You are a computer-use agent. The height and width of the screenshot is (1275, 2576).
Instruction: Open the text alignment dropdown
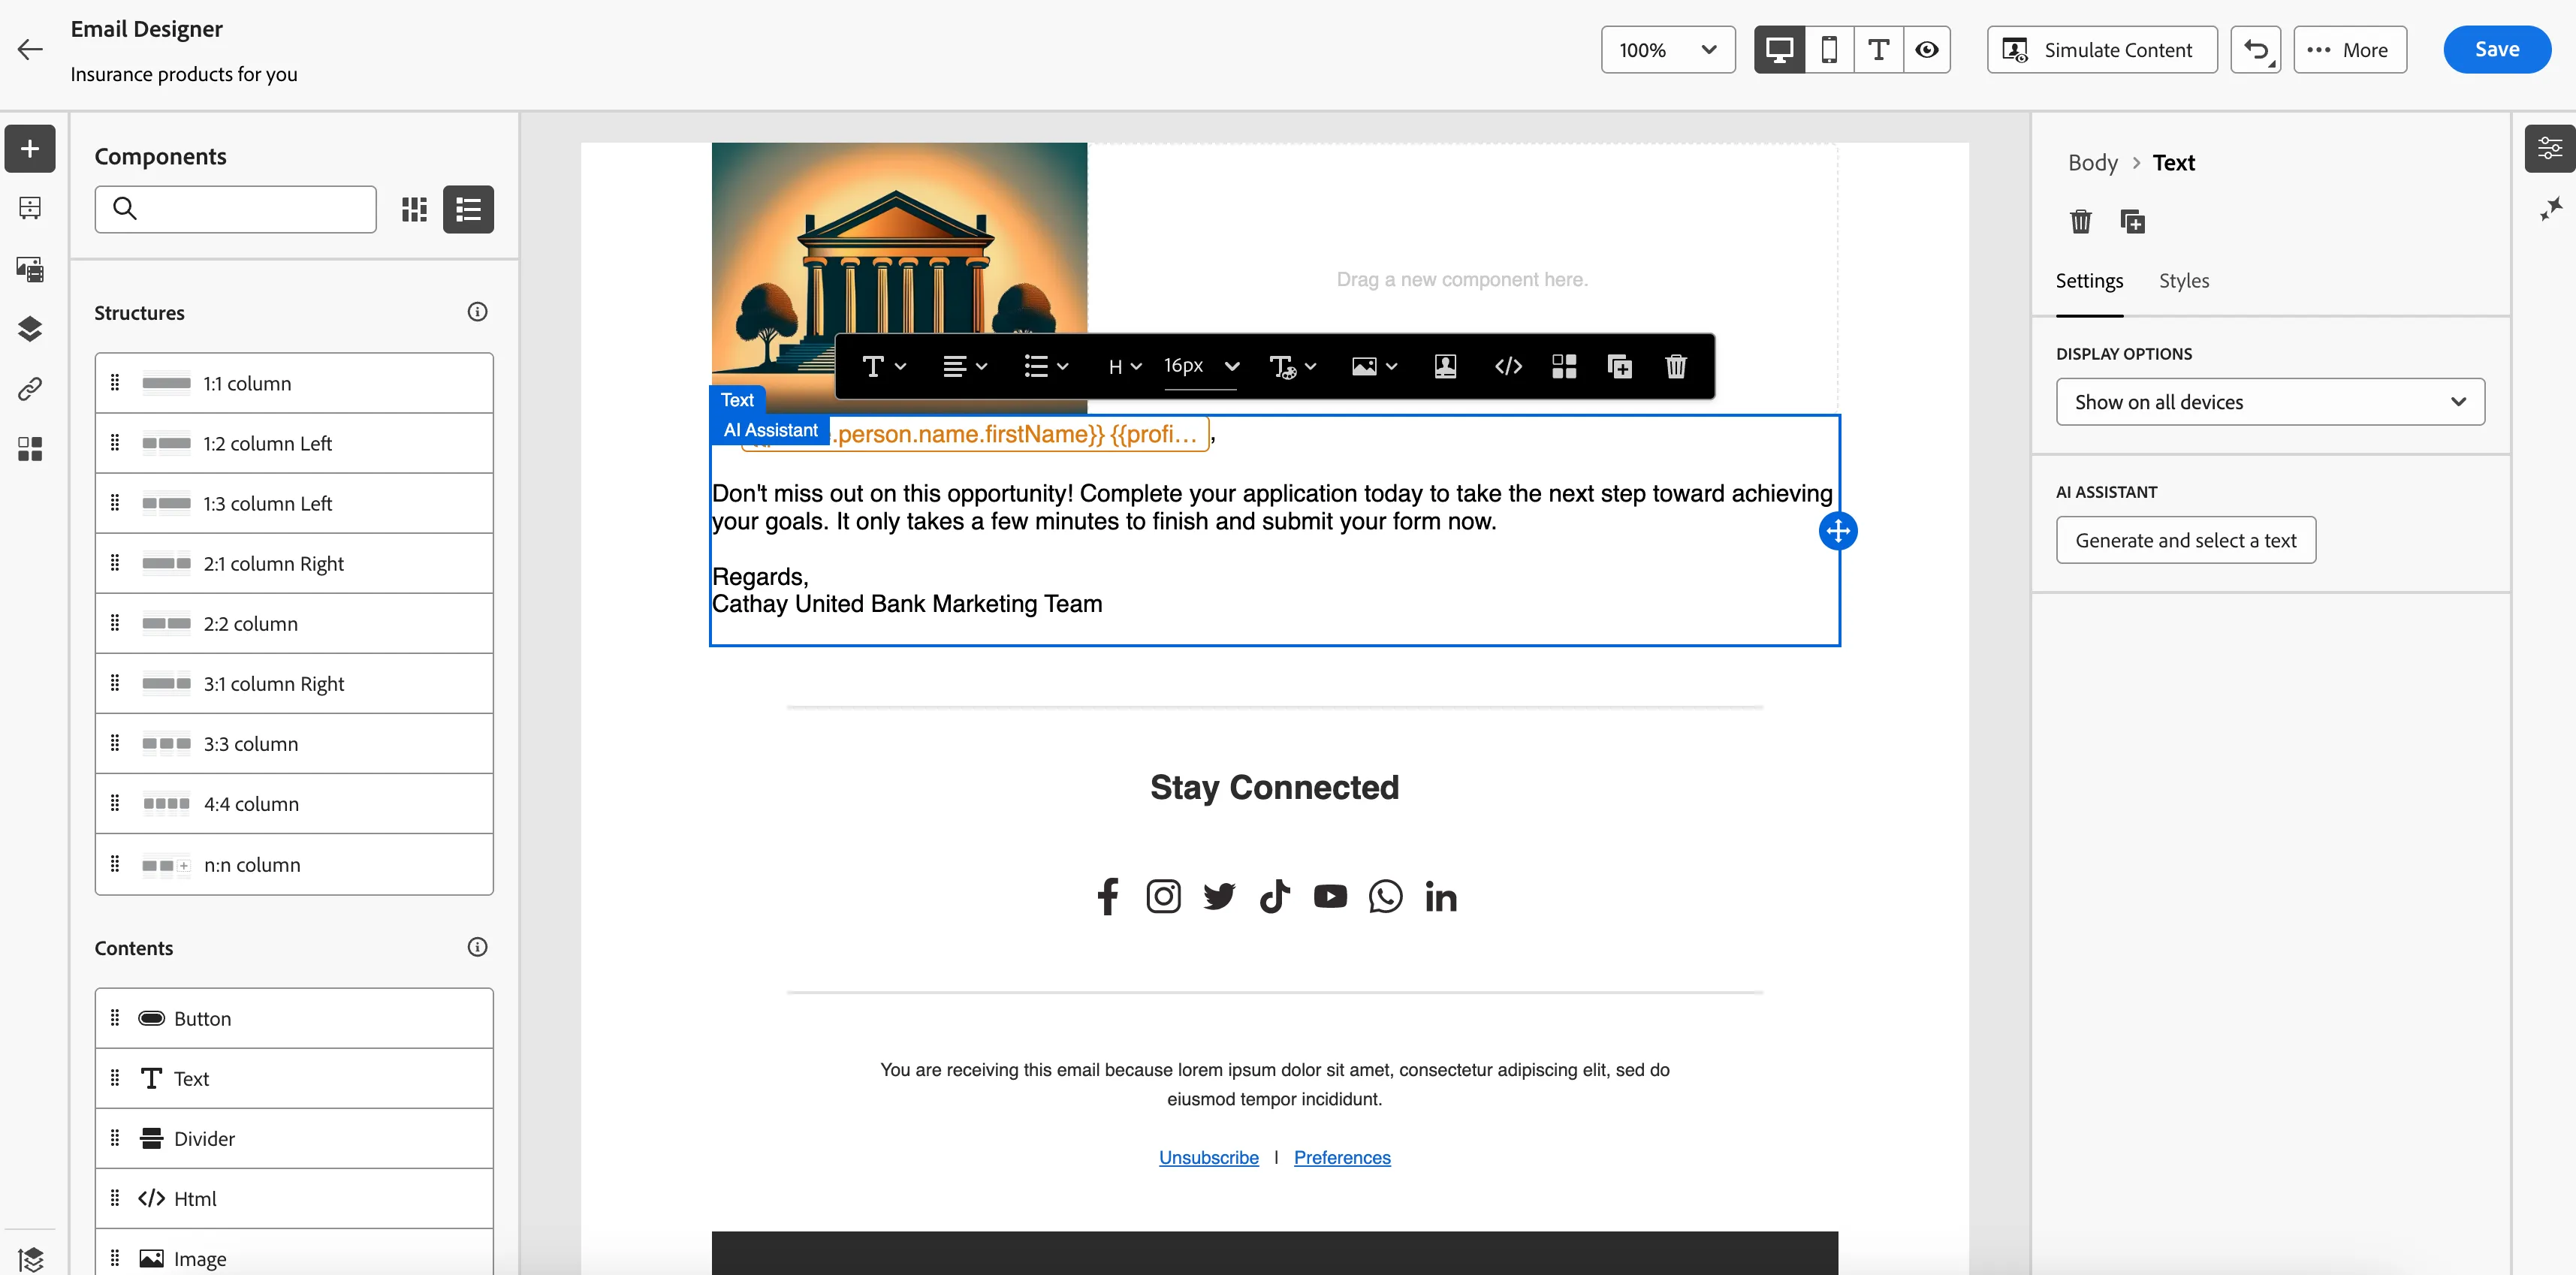(x=965, y=367)
